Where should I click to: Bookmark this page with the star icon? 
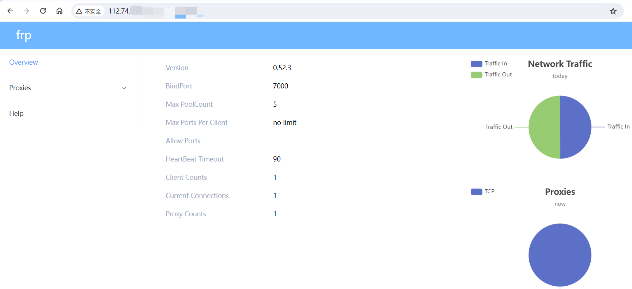coord(613,11)
